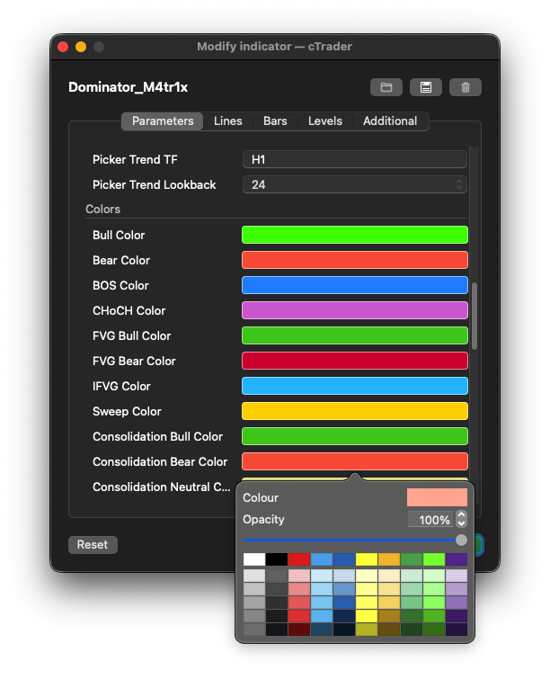
Task: Click the Reset button
Action: [x=93, y=544]
